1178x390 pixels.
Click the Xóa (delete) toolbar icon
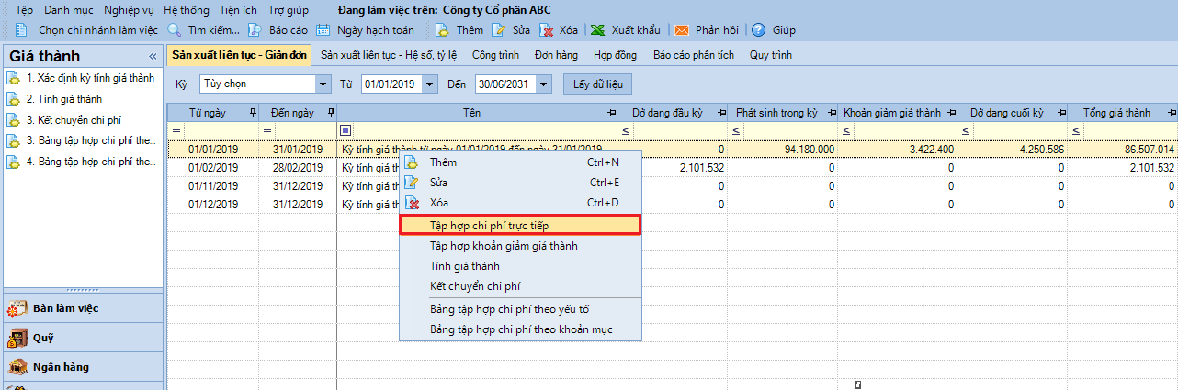pyautogui.click(x=548, y=29)
